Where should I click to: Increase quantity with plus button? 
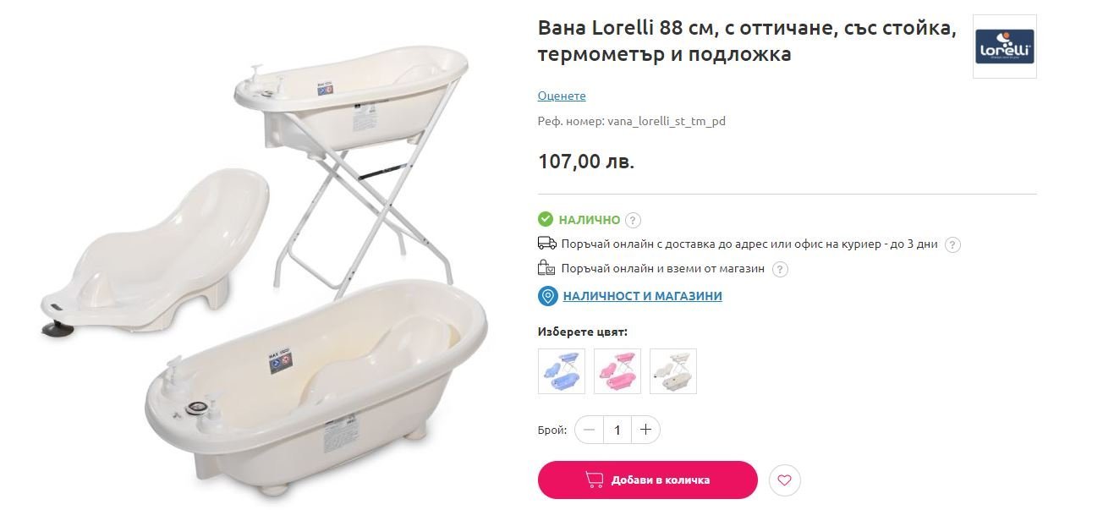[x=645, y=430]
